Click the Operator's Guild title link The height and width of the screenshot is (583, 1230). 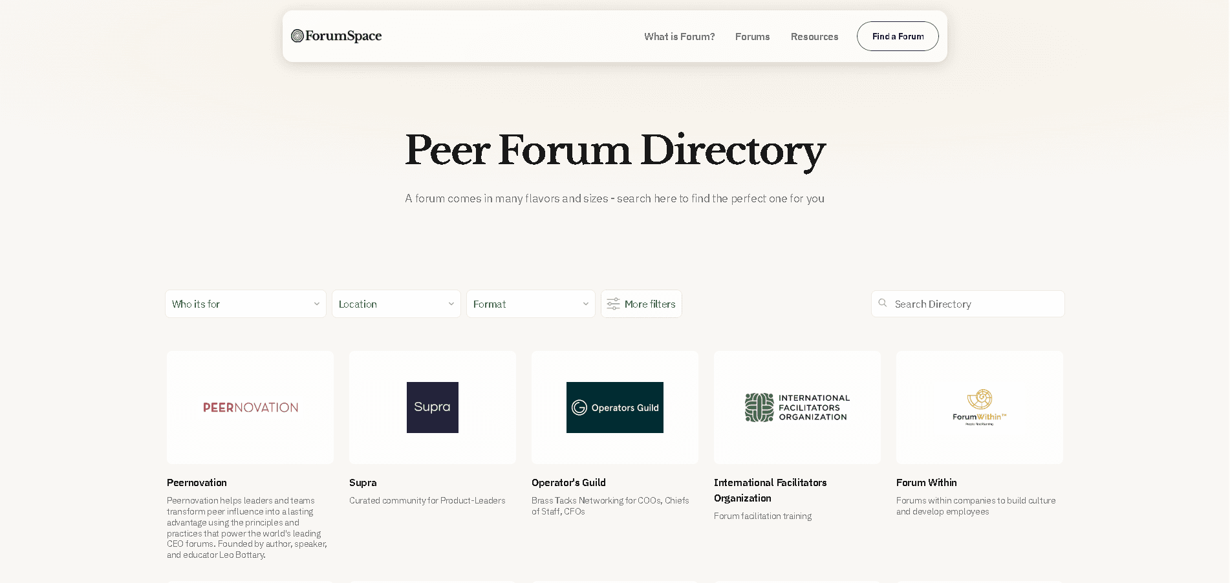tap(568, 483)
